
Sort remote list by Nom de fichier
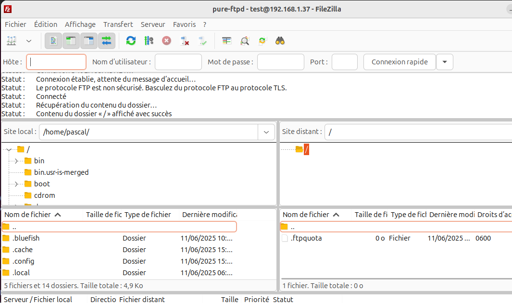click(x=316, y=215)
